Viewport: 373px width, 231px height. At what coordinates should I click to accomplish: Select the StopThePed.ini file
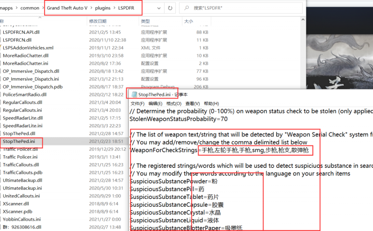pyautogui.click(x=19, y=141)
